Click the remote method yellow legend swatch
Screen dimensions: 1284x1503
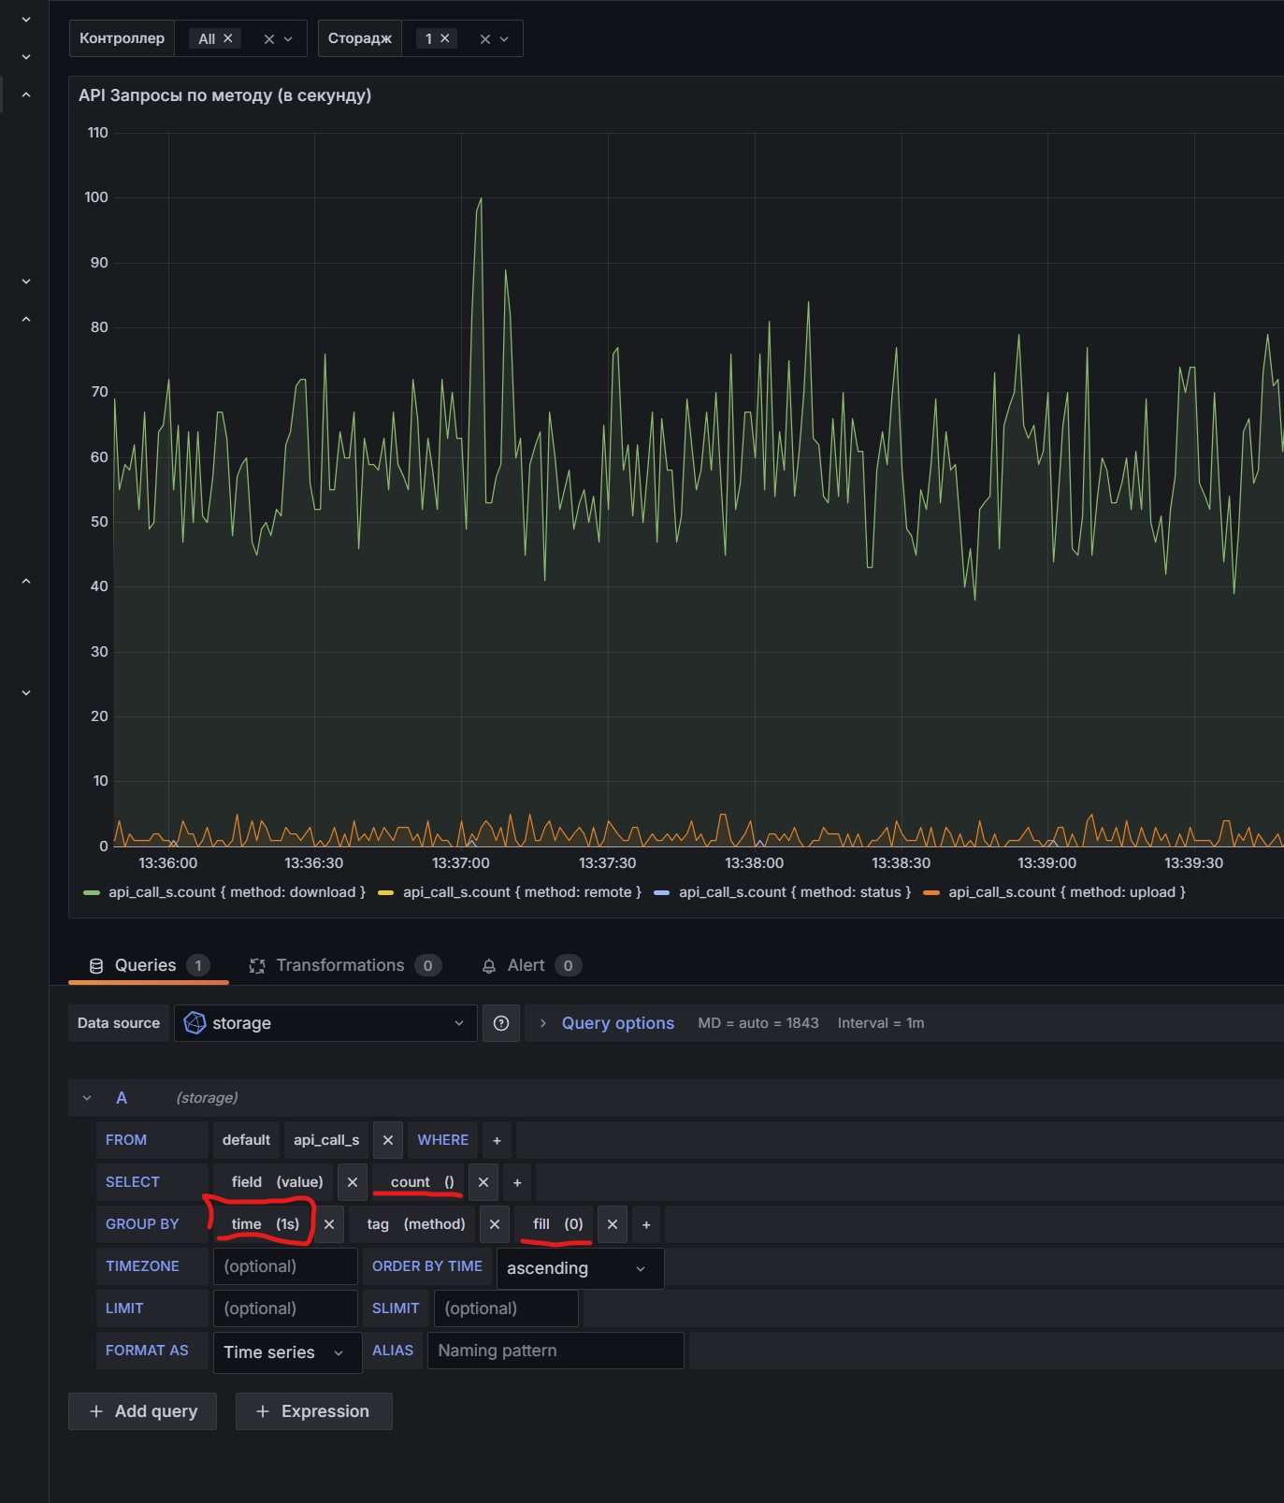[x=385, y=893]
